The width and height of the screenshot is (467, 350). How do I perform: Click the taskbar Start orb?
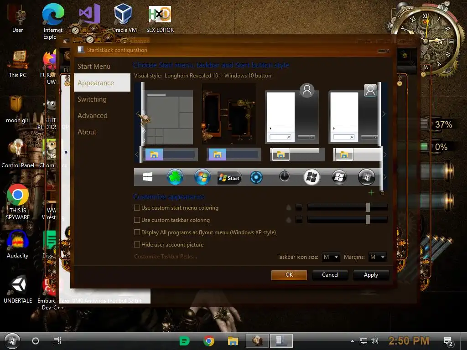pyautogui.click(x=12, y=341)
